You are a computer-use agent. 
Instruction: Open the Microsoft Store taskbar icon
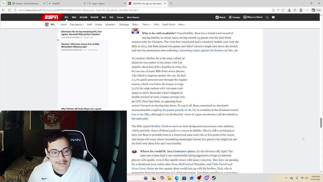click(184, 178)
